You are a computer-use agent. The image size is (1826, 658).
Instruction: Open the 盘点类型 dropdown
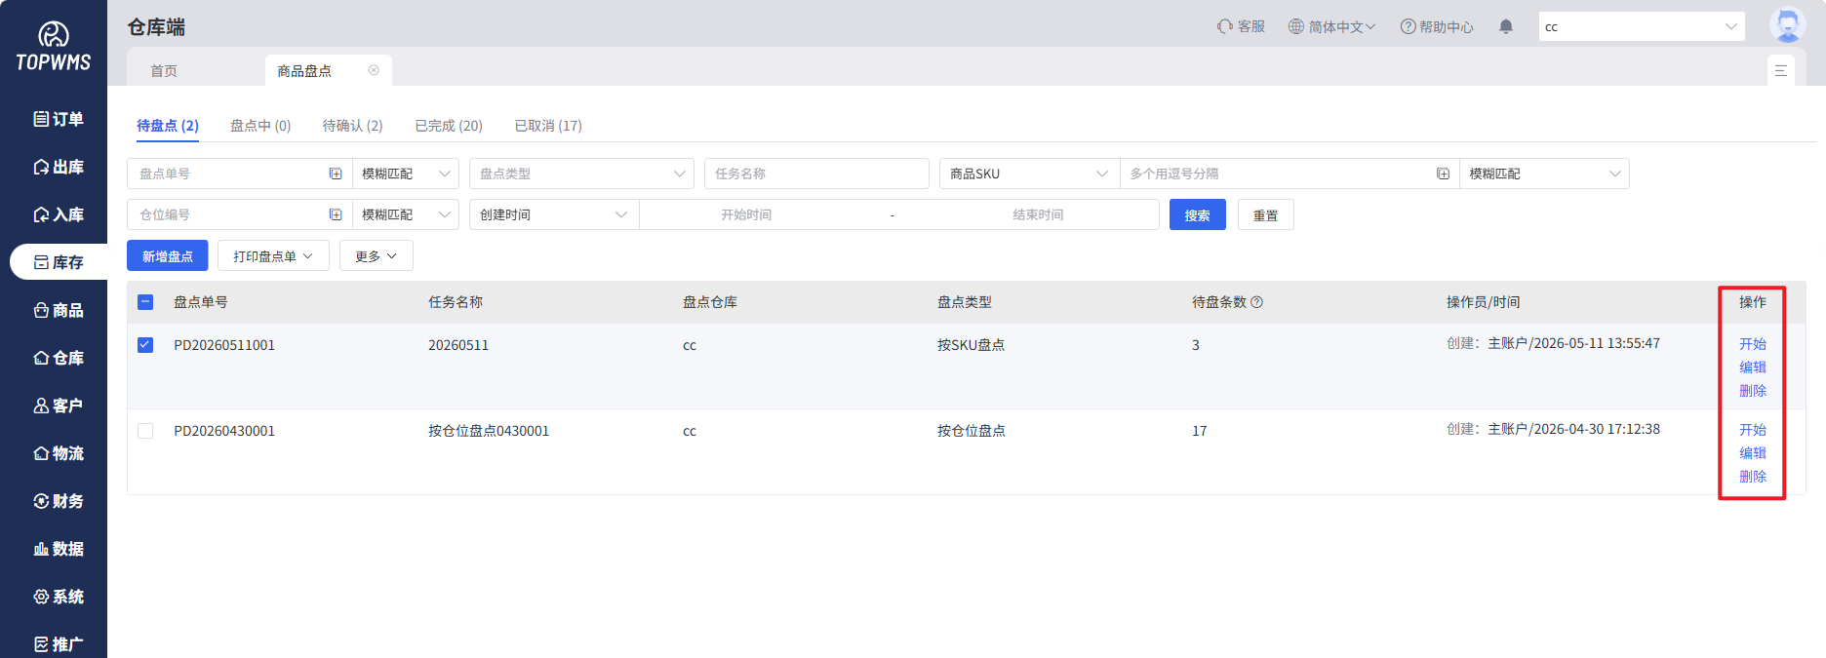pyautogui.click(x=581, y=174)
